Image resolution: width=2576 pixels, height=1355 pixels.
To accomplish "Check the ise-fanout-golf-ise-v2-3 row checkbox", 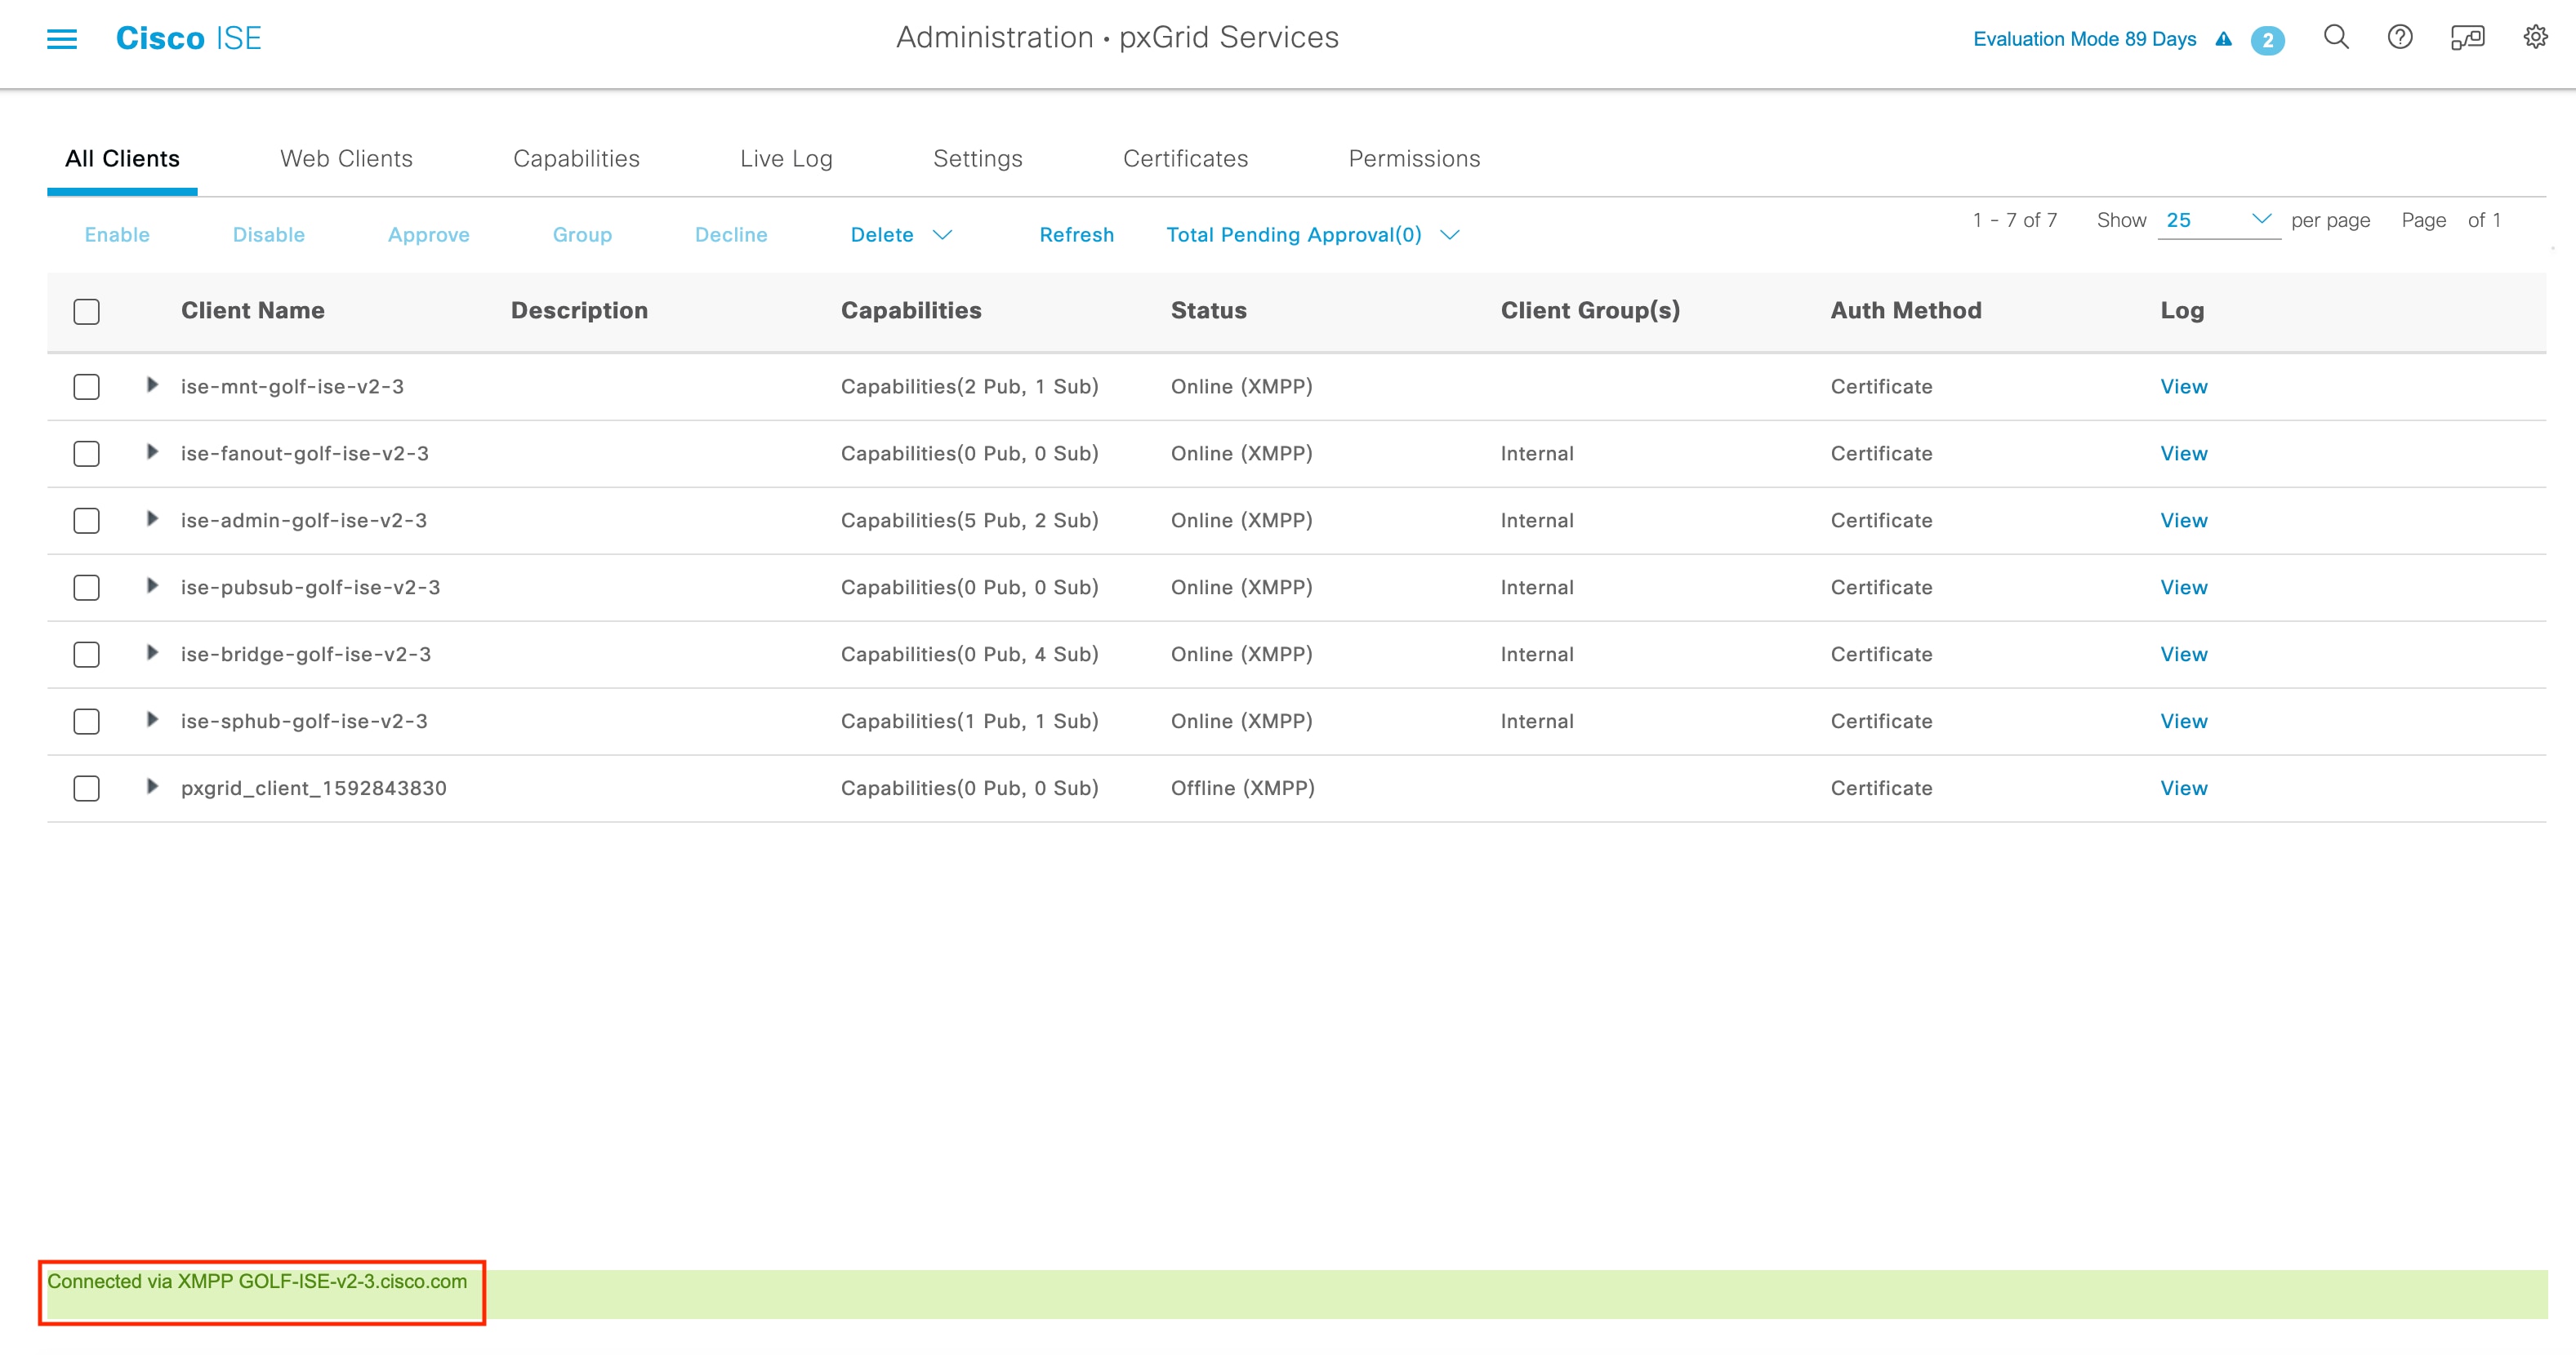I will pos(87,454).
